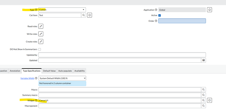The height and width of the screenshot is (109, 226).
Task: Click the Macroponent reference field
Action: (x=120, y=106)
